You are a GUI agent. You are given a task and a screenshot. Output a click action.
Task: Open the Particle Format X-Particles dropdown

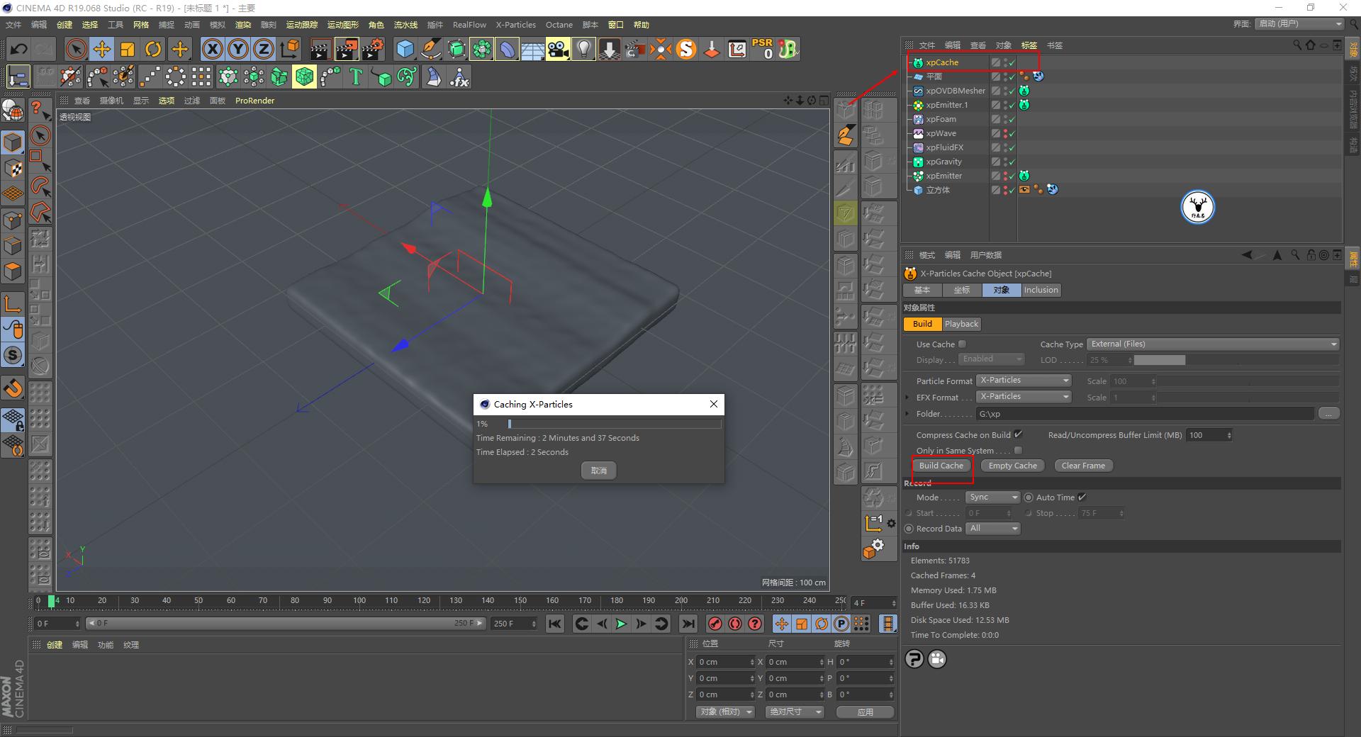(1024, 380)
